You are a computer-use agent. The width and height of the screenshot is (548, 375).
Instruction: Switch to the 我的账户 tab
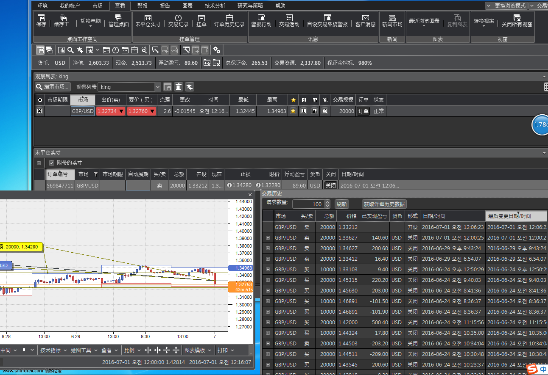coord(70,6)
